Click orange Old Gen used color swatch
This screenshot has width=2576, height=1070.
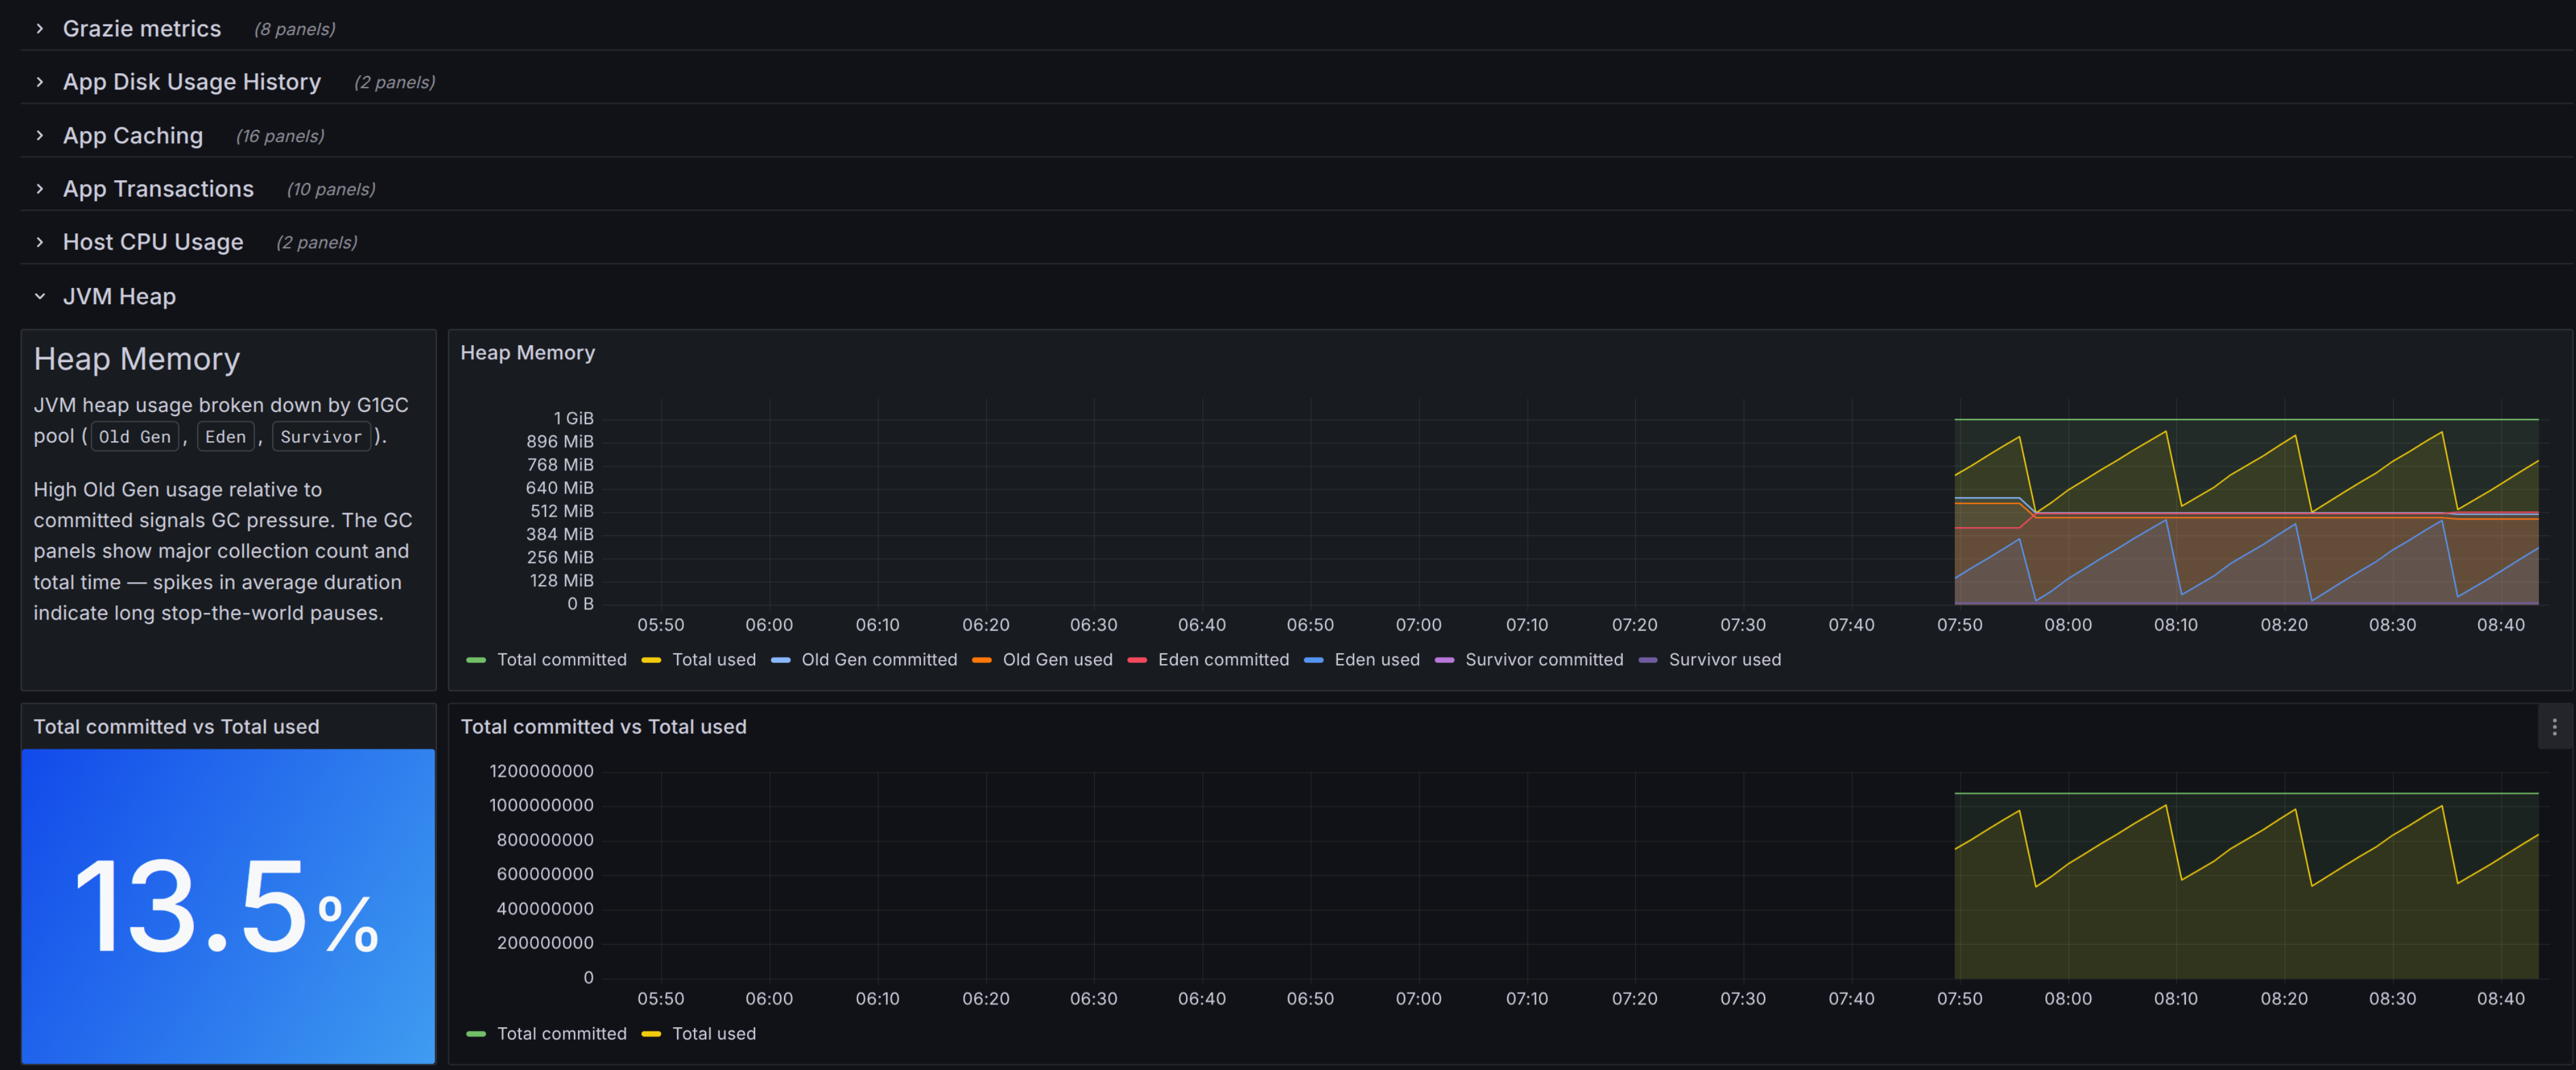pos(982,660)
